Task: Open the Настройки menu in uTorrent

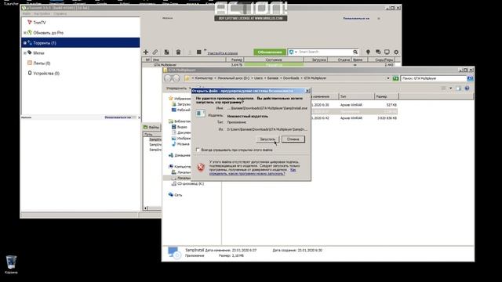Action: [x=42, y=14]
